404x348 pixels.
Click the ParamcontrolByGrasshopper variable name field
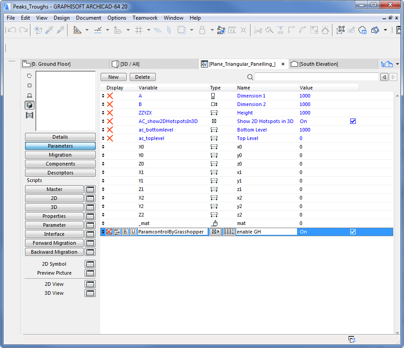coord(173,232)
